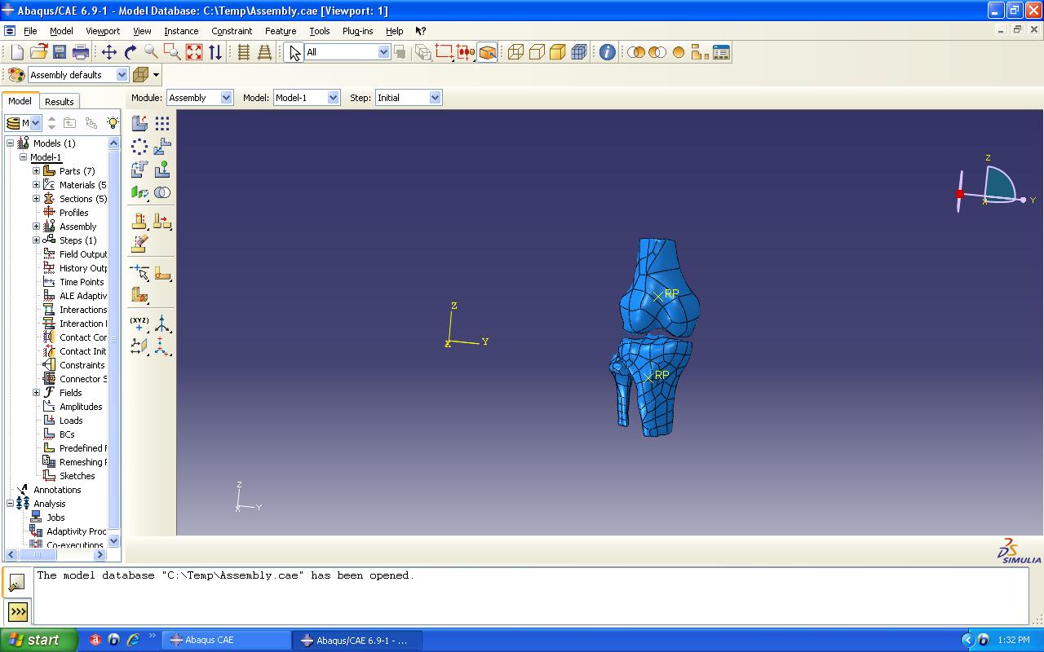This screenshot has height=652, width=1044.
Task: Click the Windows start button
Action: click(x=38, y=640)
